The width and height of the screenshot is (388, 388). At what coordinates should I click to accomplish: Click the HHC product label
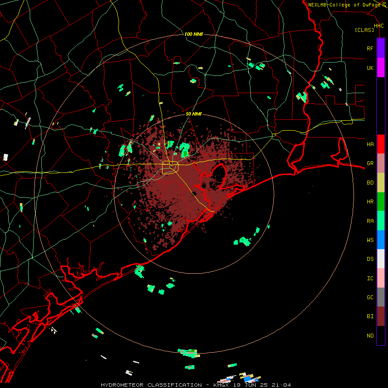tap(379, 26)
